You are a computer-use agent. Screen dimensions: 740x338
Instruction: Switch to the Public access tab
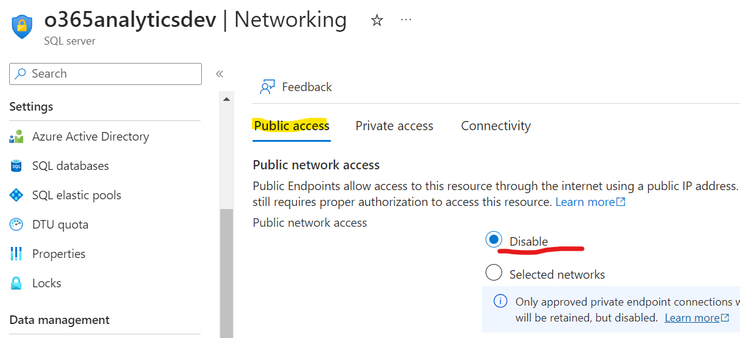pyautogui.click(x=292, y=126)
